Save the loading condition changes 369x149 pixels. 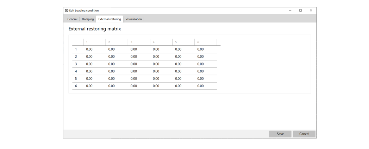pos(280,134)
